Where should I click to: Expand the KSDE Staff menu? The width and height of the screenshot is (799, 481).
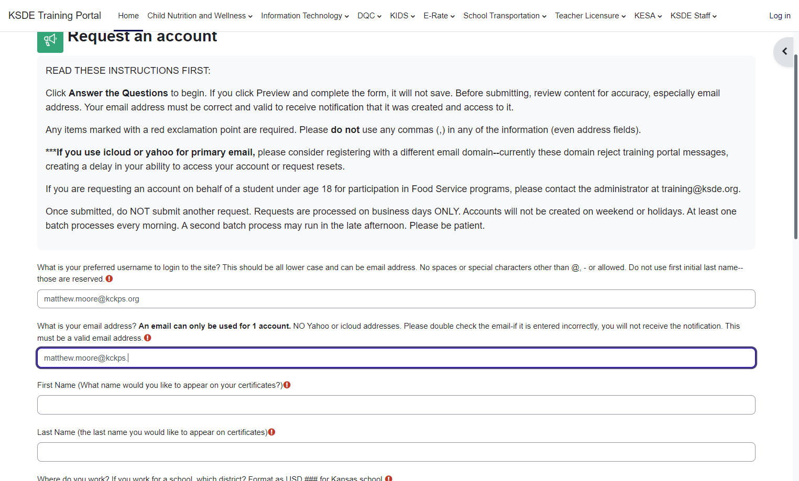click(694, 16)
